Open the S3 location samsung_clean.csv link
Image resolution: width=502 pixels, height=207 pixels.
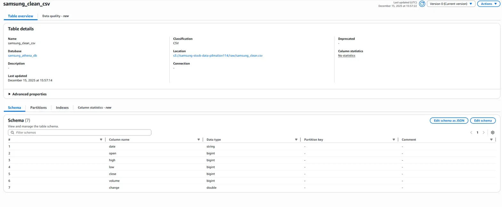(x=218, y=55)
